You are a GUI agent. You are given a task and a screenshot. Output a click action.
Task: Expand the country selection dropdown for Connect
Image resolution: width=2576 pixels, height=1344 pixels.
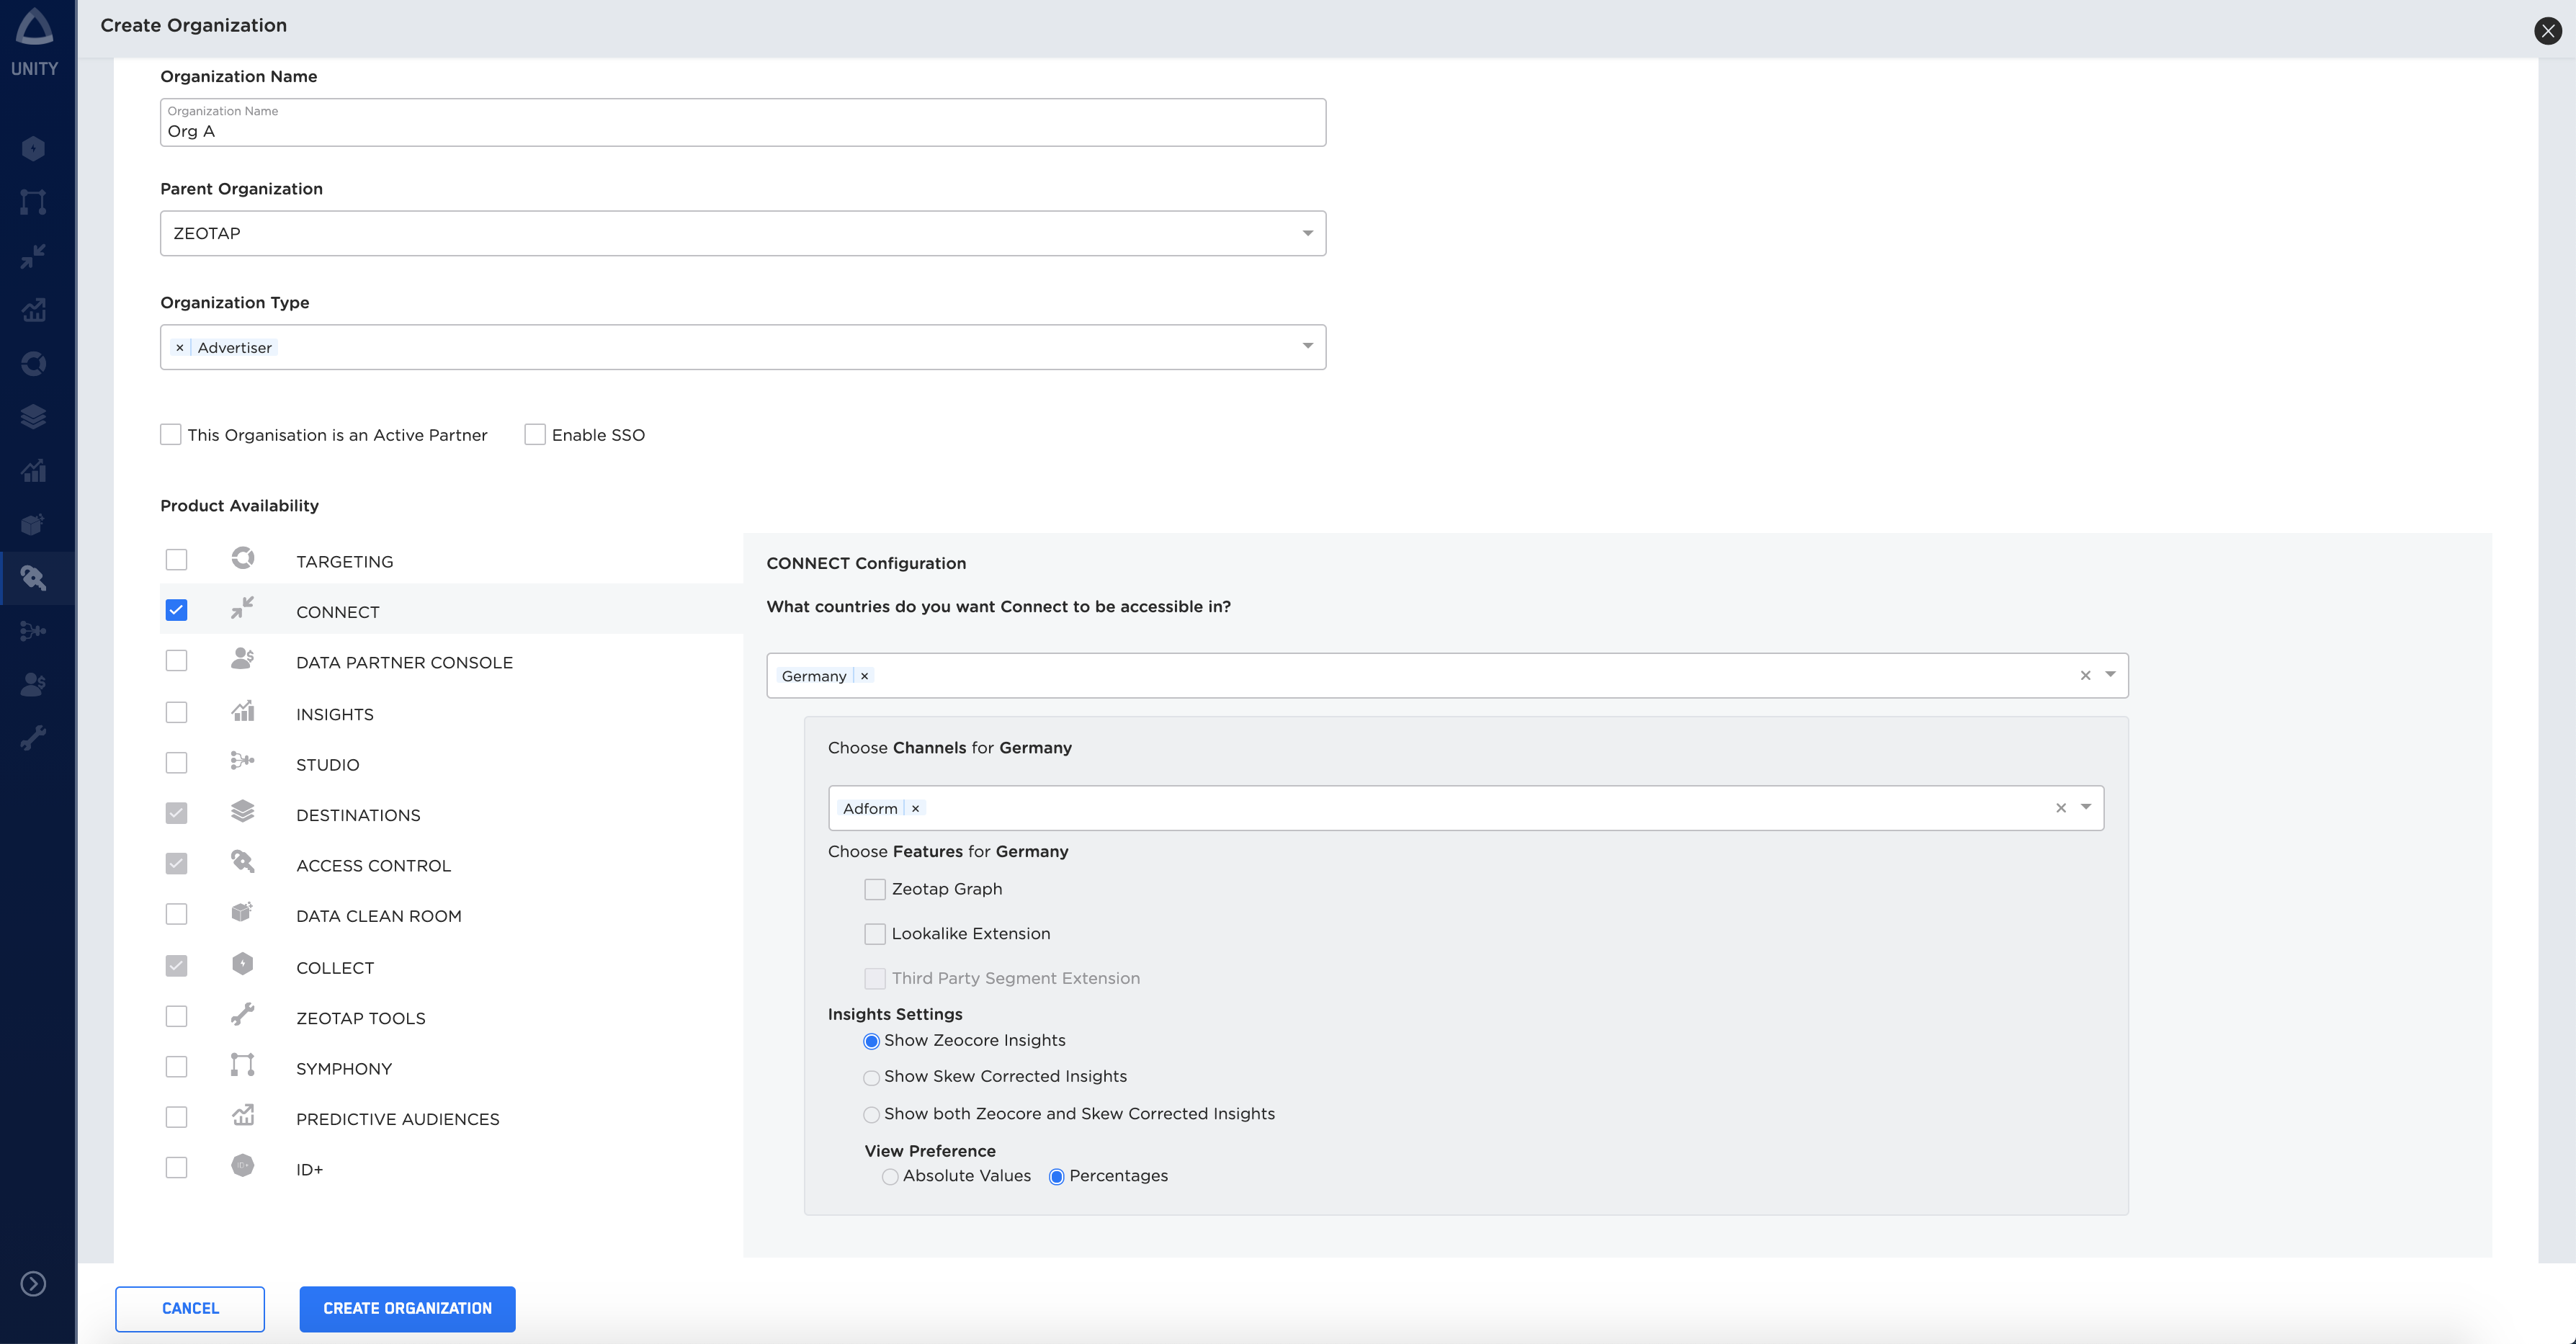click(2109, 675)
